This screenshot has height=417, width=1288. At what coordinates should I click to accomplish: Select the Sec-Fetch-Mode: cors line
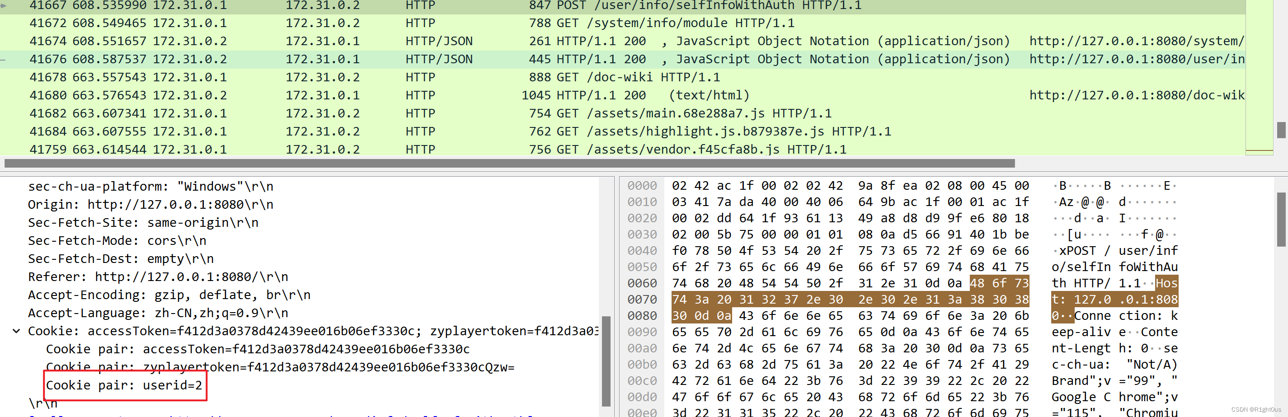coord(117,240)
